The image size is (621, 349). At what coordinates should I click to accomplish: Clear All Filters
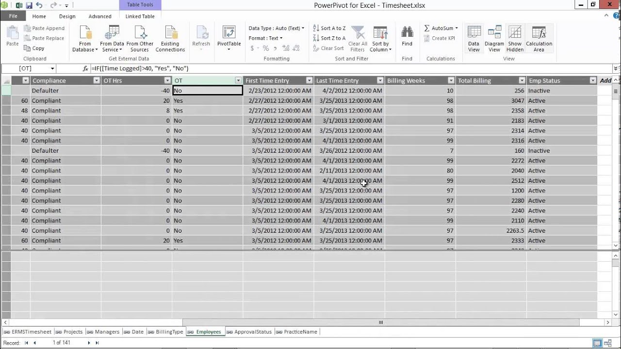tap(358, 39)
